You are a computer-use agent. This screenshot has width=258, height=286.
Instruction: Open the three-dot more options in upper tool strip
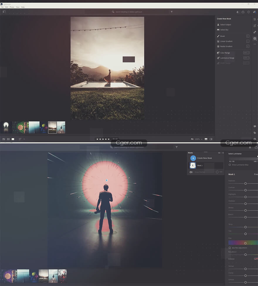pyautogui.click(x=255, y=44)
